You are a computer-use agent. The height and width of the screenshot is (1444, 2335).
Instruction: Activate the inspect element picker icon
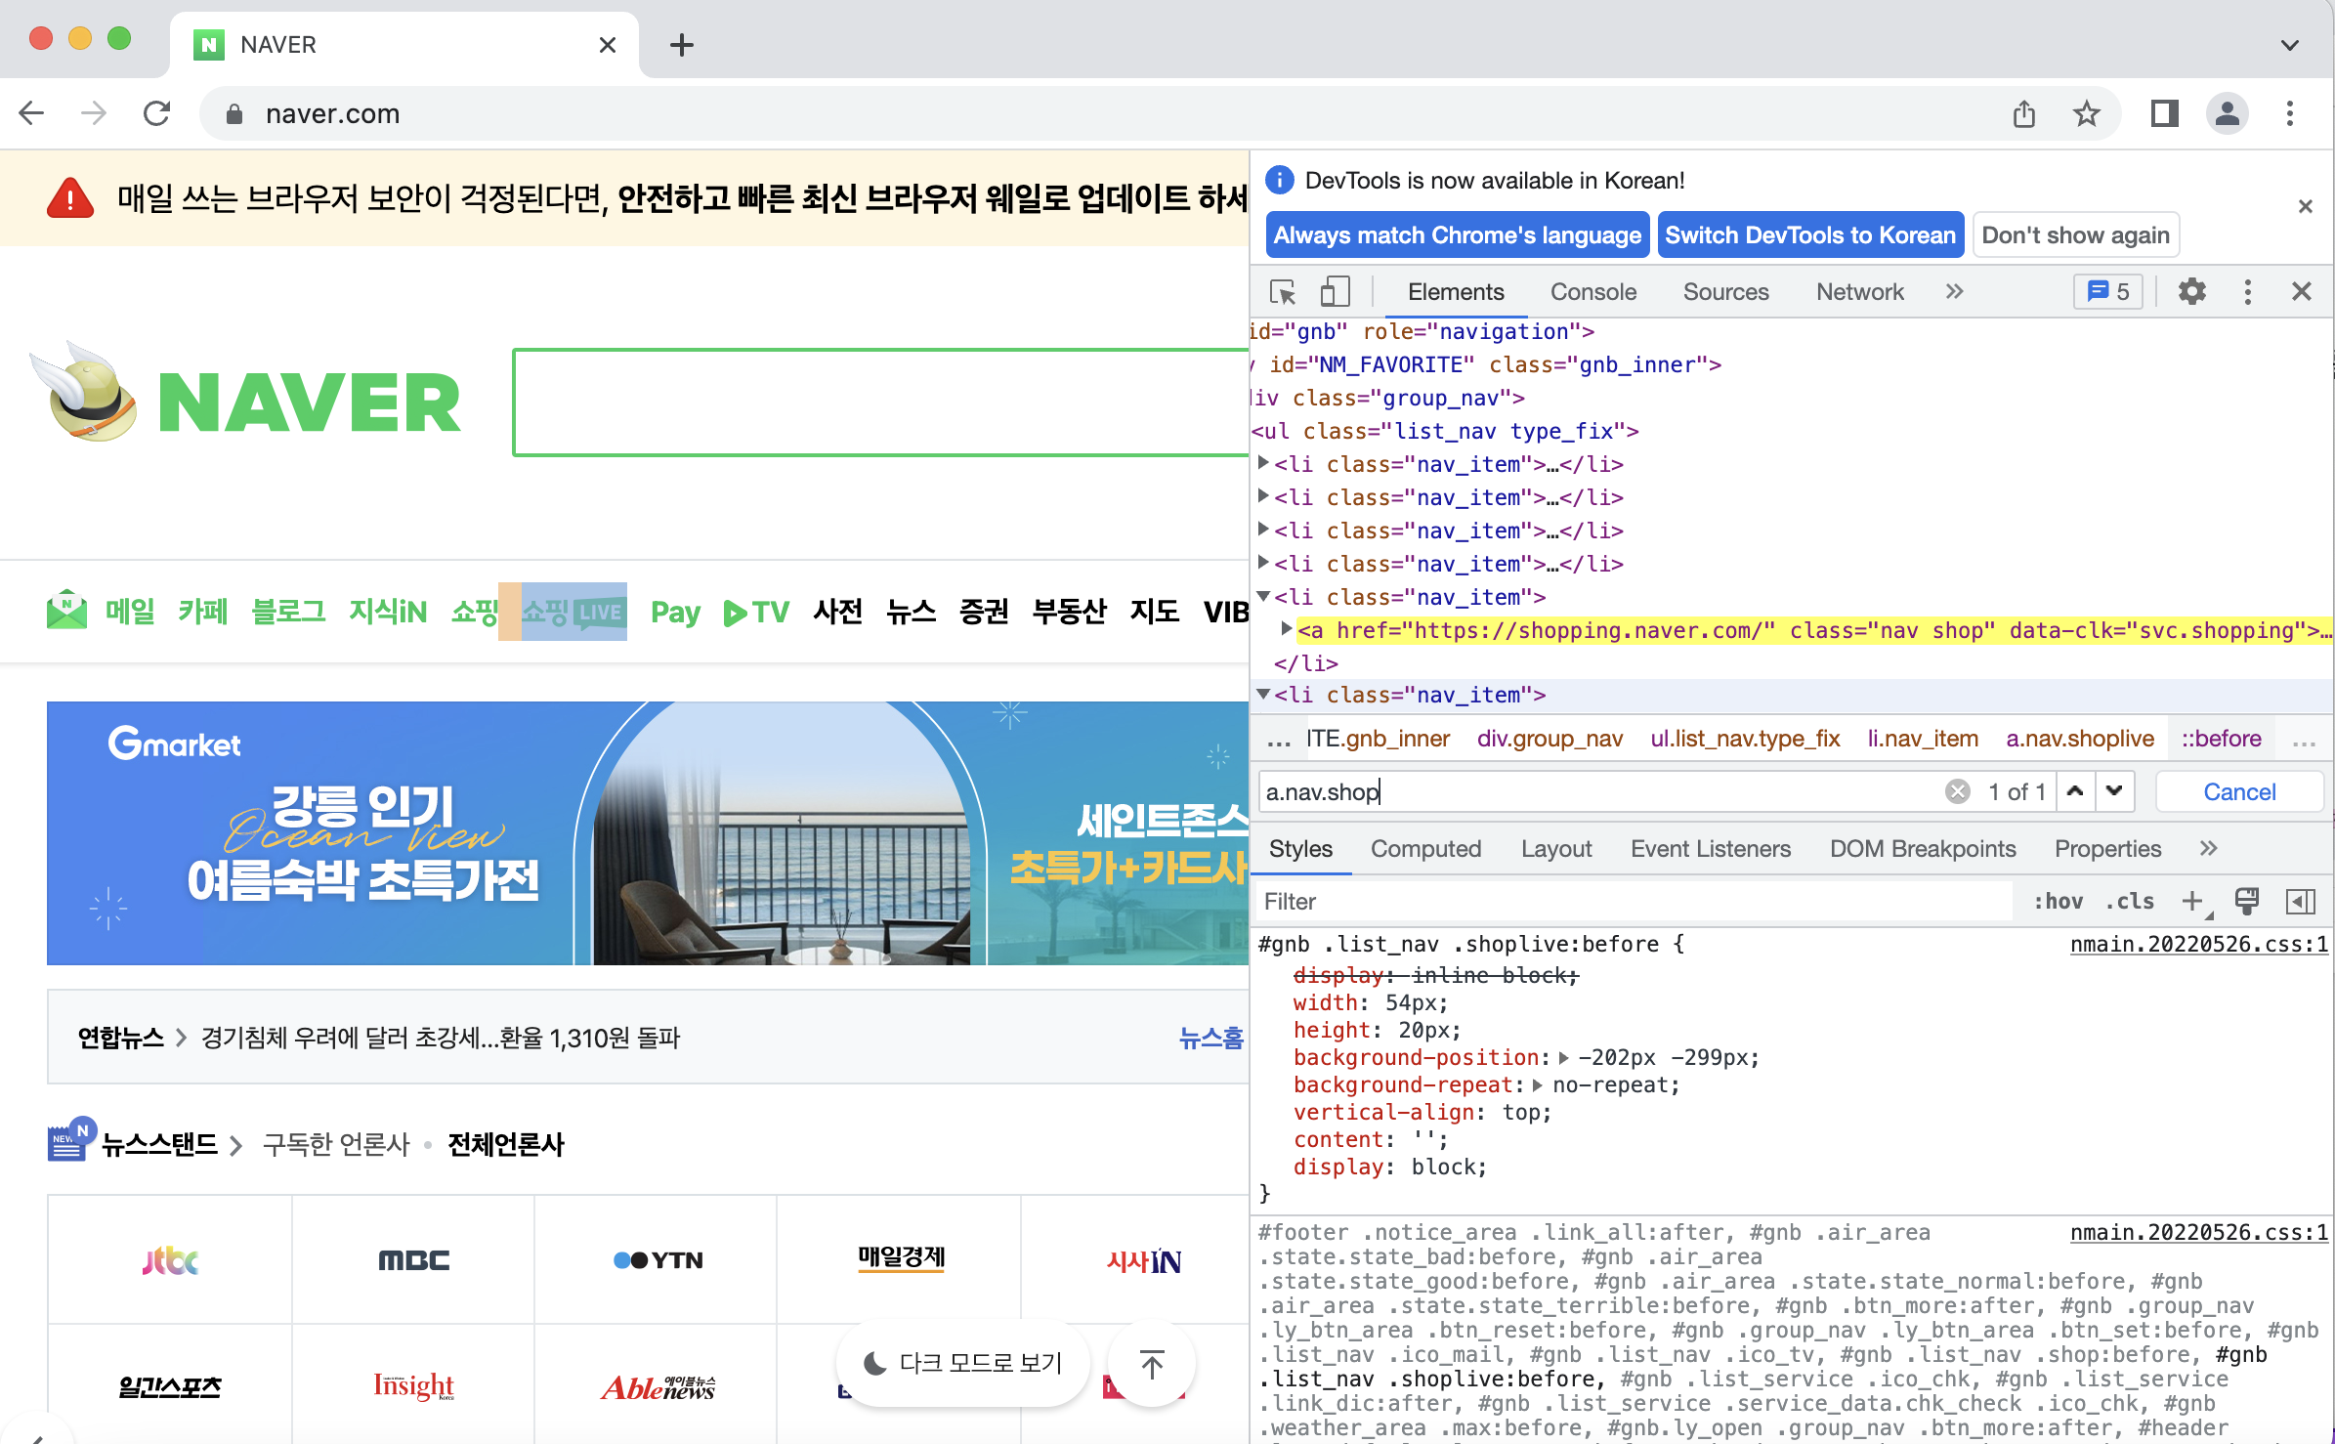point(1282,292)
